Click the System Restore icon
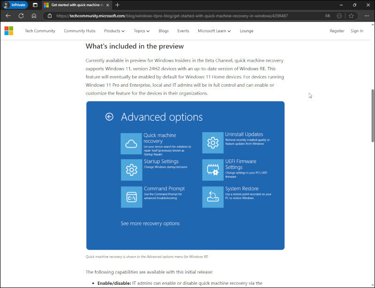Viewport: 375px width, 288px height. pos(213,197)
